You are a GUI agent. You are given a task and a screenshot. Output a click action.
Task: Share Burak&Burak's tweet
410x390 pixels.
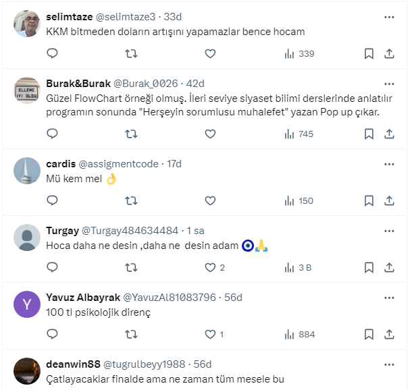pyautogui.click(x=390, y=134)
